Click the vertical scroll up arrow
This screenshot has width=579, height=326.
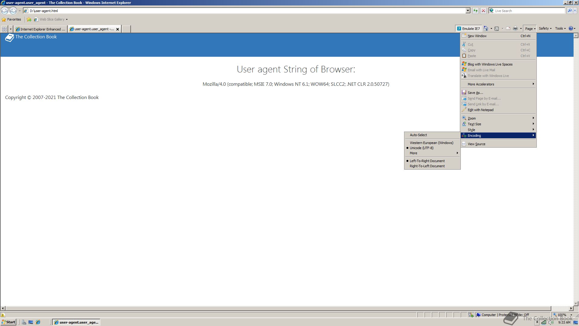pos(576,36)
